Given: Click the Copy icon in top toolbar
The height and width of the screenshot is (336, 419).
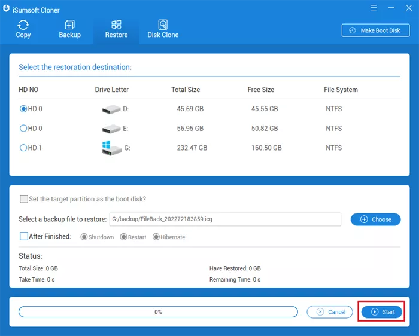Looking at the screenshot, I should click(x=23, y=25).
